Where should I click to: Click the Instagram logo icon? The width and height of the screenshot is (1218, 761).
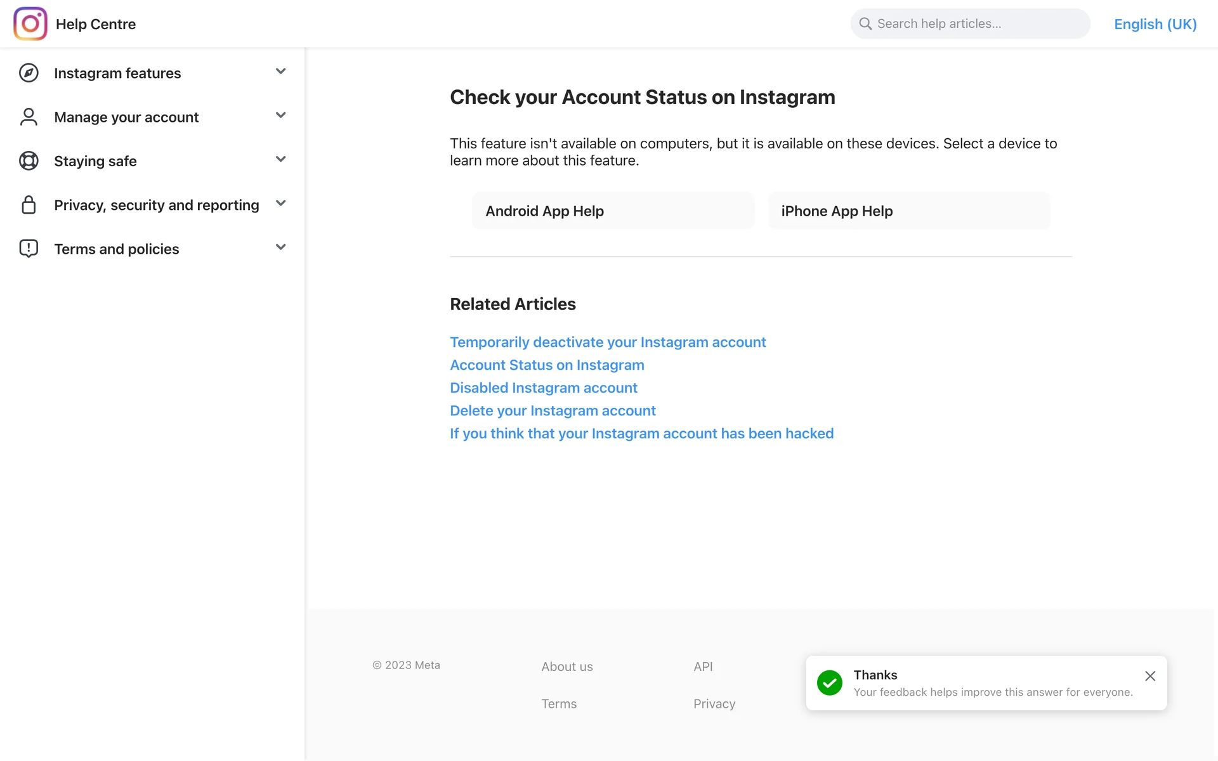point(30,23)
